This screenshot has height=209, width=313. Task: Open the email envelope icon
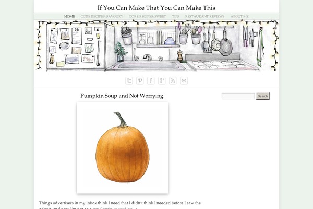coord(184,80)
